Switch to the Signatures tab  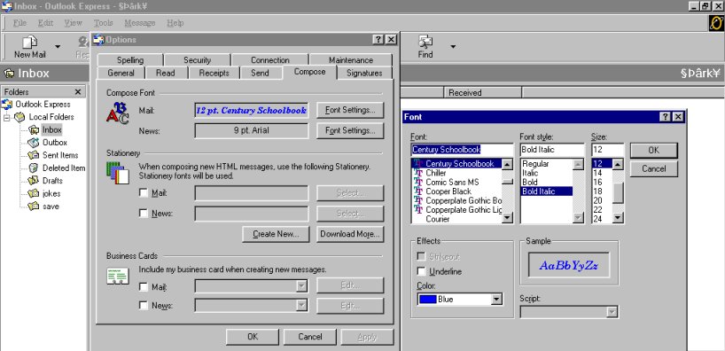point(364,73)
